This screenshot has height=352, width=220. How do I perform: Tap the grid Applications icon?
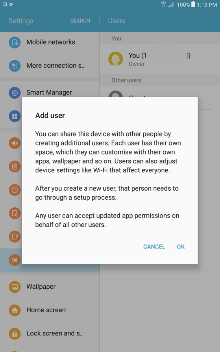tap(15, 116)
